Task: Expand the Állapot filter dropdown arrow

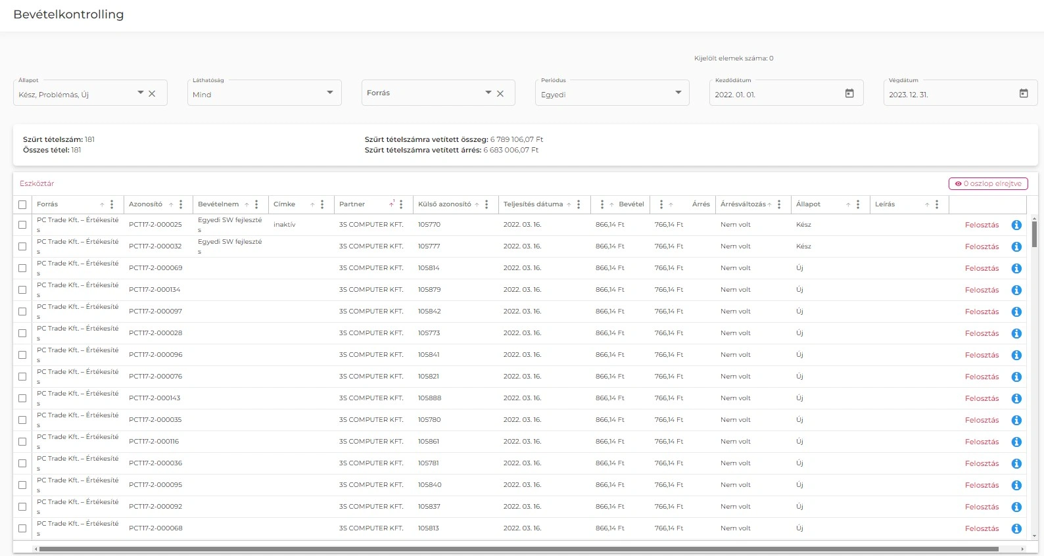Action: [140, 93]
